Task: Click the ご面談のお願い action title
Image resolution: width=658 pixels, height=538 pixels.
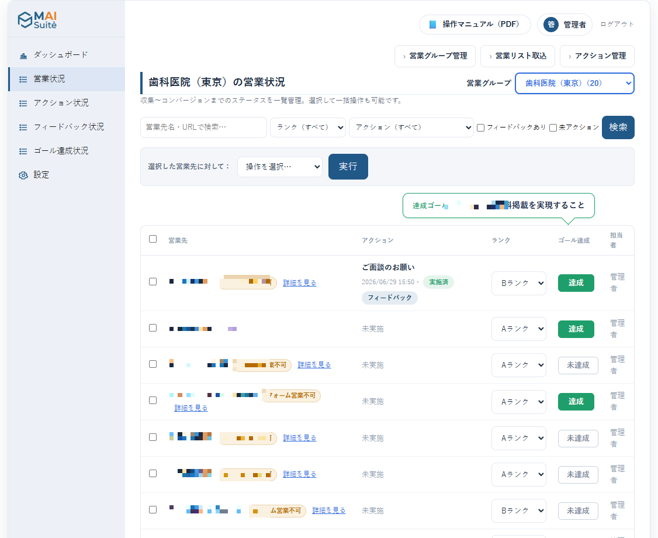Action: 388,267
